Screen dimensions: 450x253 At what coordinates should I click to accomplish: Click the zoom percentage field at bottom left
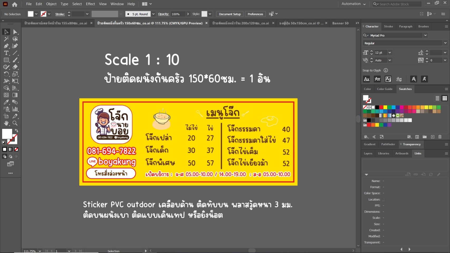pyautogui.click(x=30, y=251)
